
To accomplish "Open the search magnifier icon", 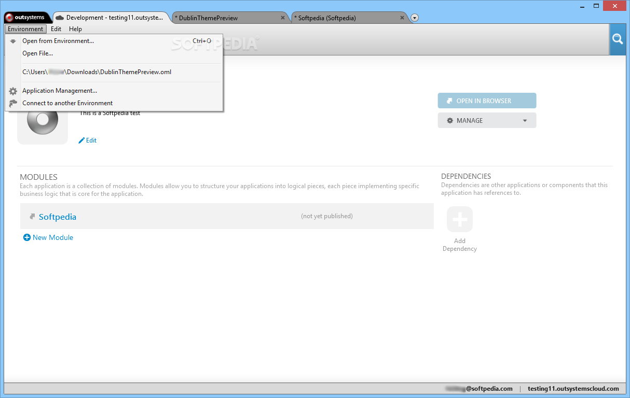I will pyautogui.click(x=617, y=39).
